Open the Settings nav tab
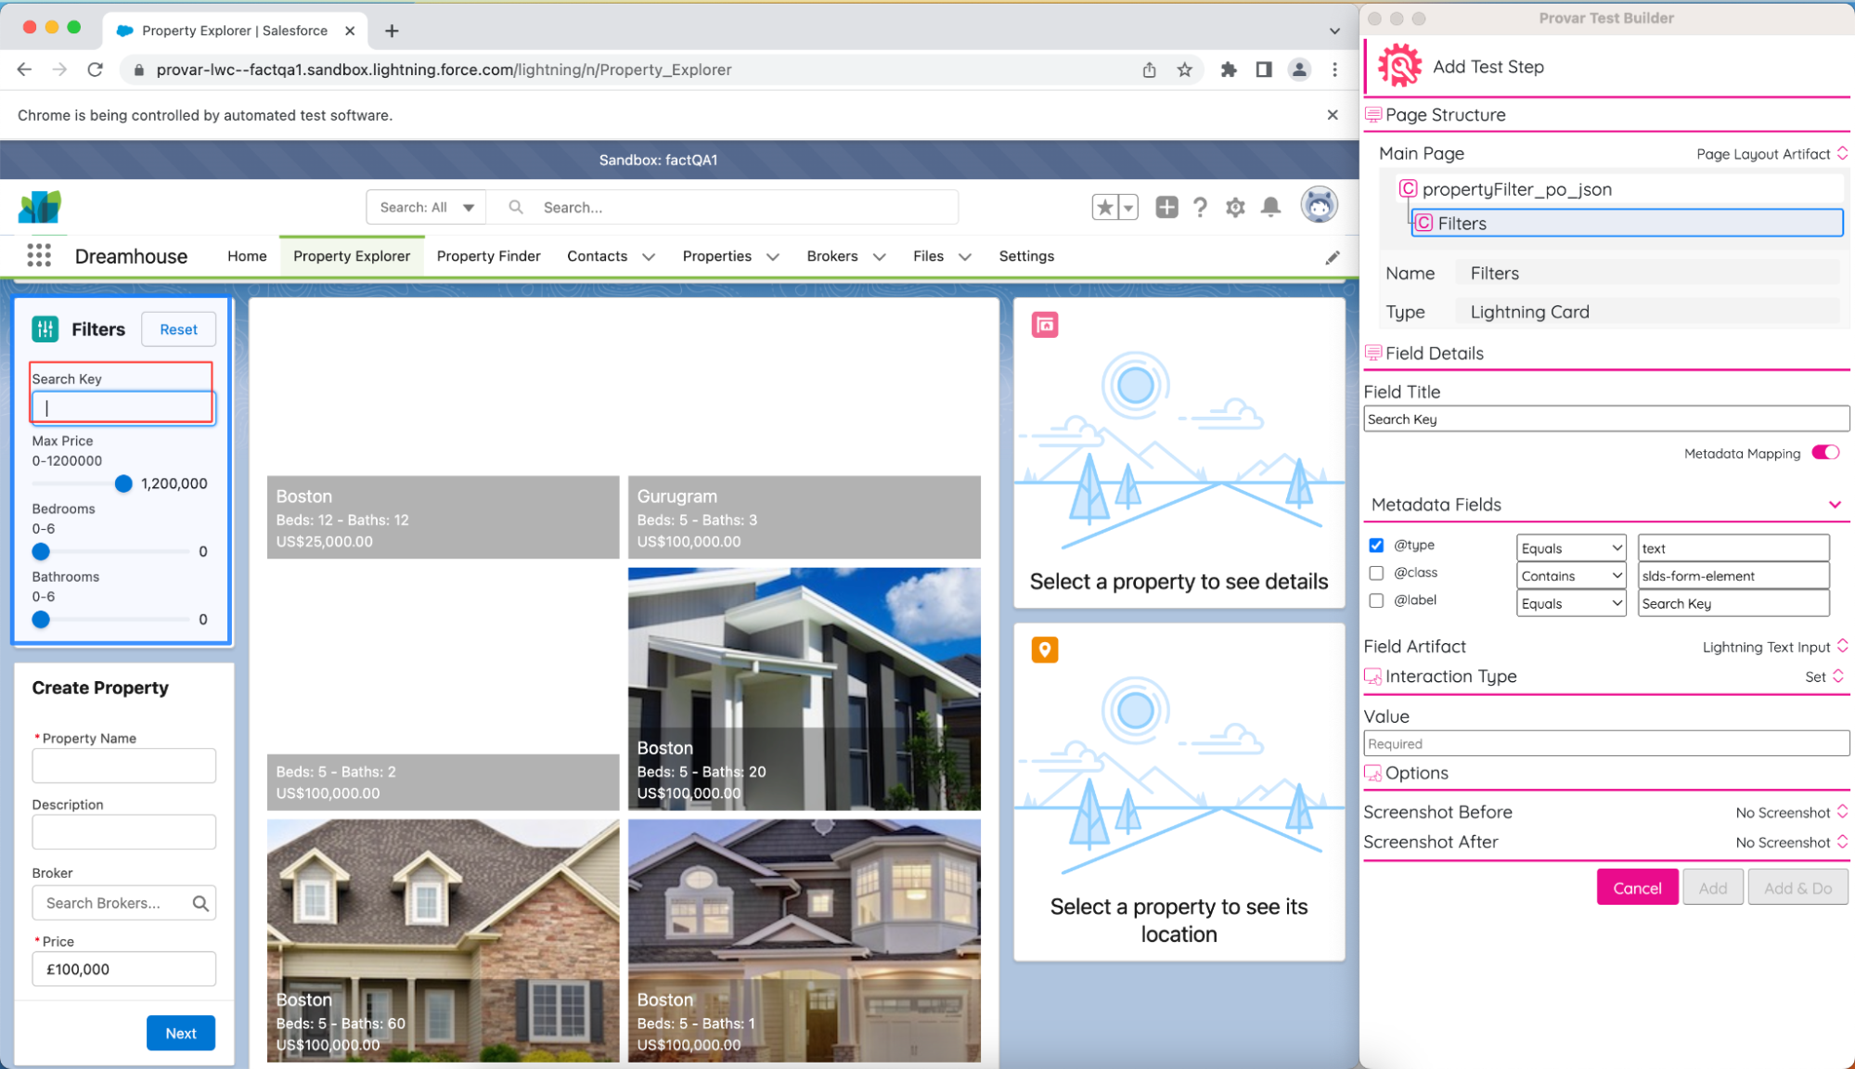 click(1026, 256)
